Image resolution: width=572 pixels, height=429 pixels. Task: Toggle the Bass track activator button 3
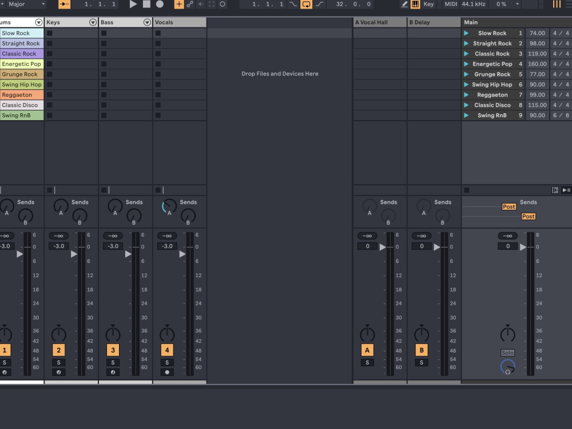click(113, 350)
